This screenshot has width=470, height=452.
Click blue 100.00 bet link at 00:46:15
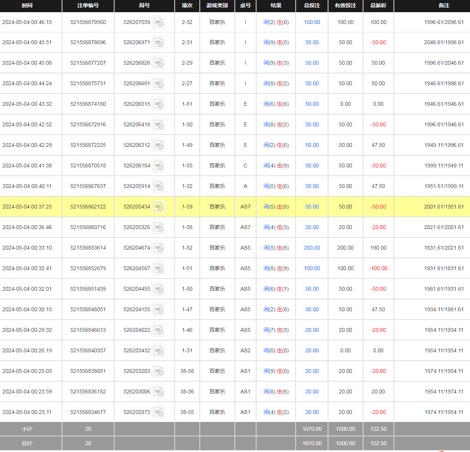click(x=312, y=22)
